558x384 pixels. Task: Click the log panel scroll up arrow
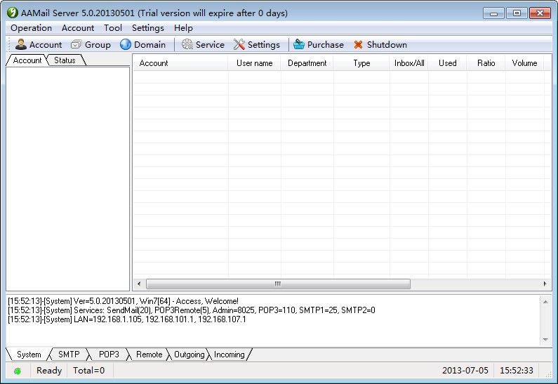[x=545, y=302]
